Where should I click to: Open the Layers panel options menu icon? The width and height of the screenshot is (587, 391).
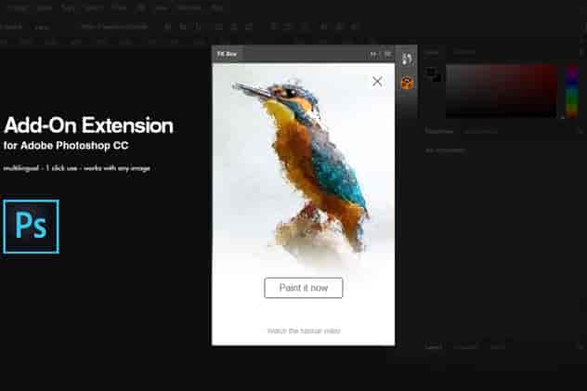coord(580,346)
